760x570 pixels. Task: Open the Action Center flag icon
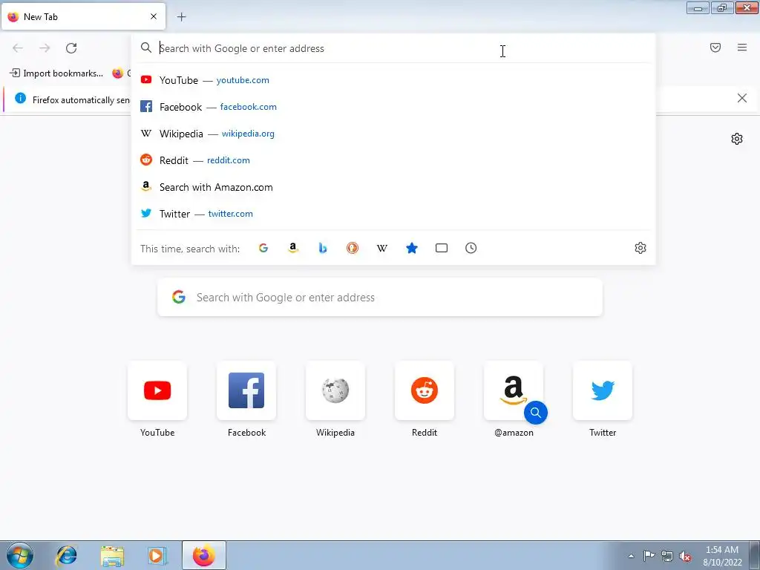tap(649, 556)
